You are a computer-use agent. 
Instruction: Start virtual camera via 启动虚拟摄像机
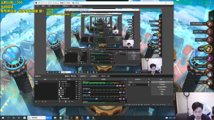tap(162, 87)
